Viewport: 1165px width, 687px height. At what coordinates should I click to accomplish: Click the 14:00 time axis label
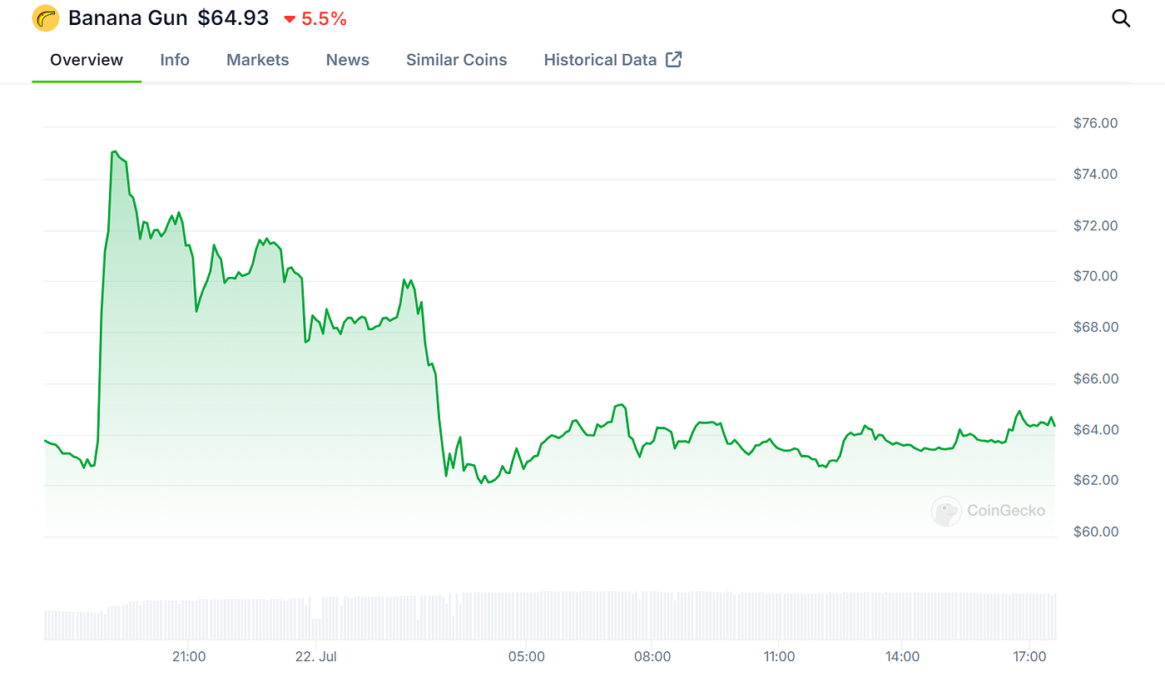tap(903, 656)
